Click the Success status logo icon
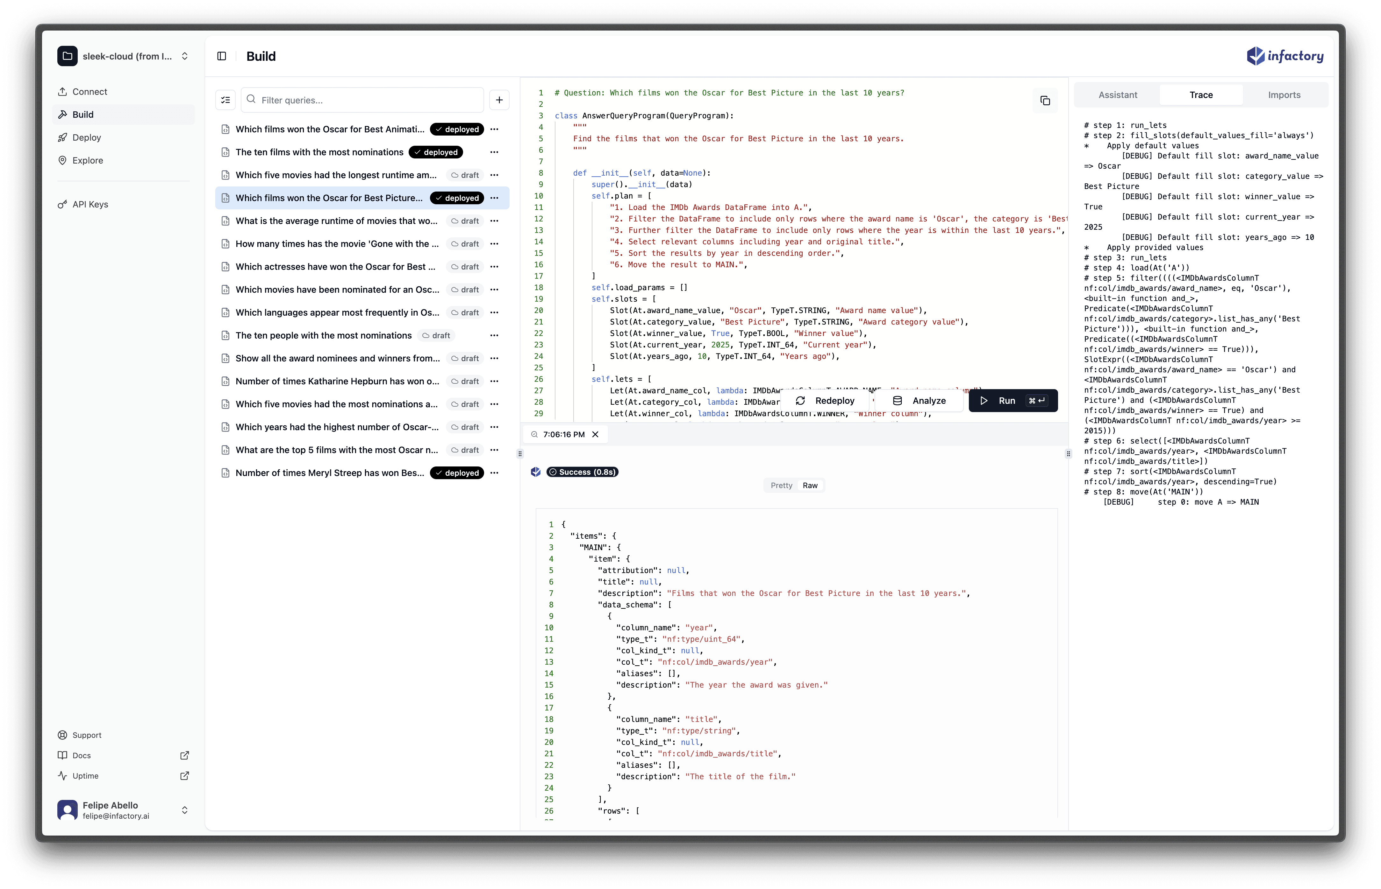 point(536,472)
